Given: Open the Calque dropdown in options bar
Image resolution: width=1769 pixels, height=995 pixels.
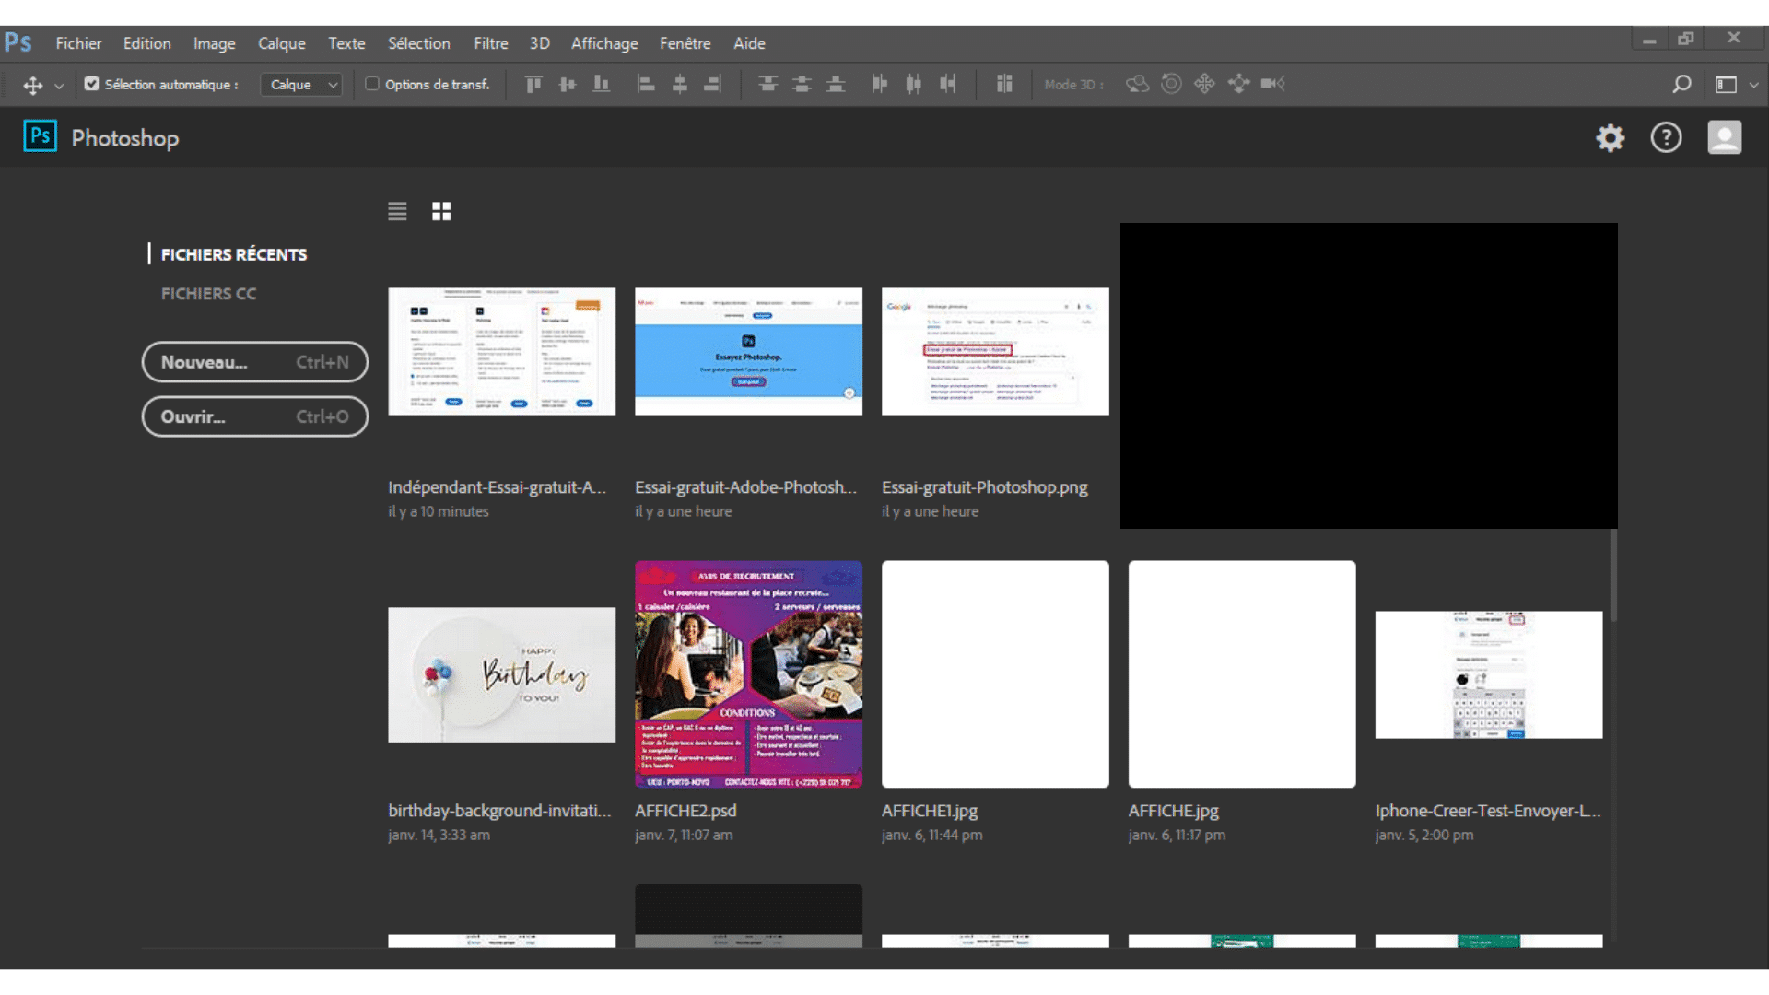Looking at the screenshot, I should (x=301, y=85).
